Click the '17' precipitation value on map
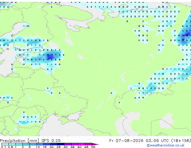Viewport: 191px width, 148px height. coord(183,40)
